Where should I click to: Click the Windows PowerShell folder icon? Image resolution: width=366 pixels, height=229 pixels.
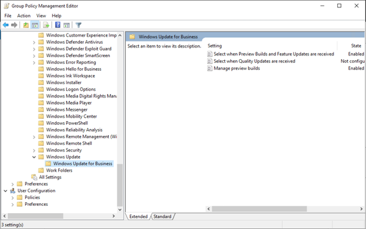click(x=41, y=123)
